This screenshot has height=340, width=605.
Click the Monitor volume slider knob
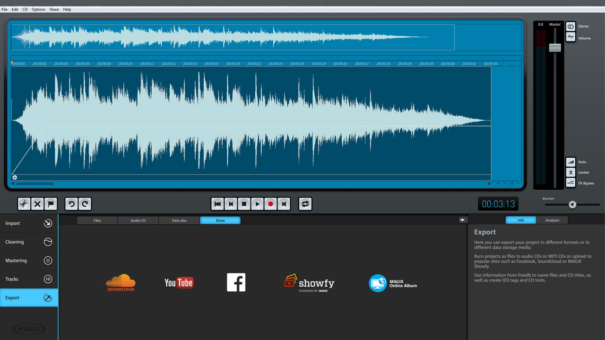[572, 204]
